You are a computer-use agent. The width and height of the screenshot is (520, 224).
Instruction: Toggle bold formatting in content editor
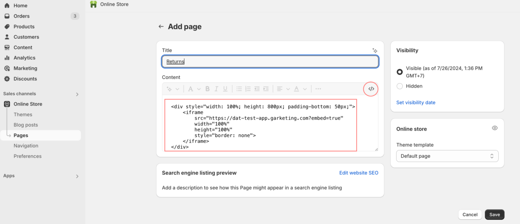point(207,89)
